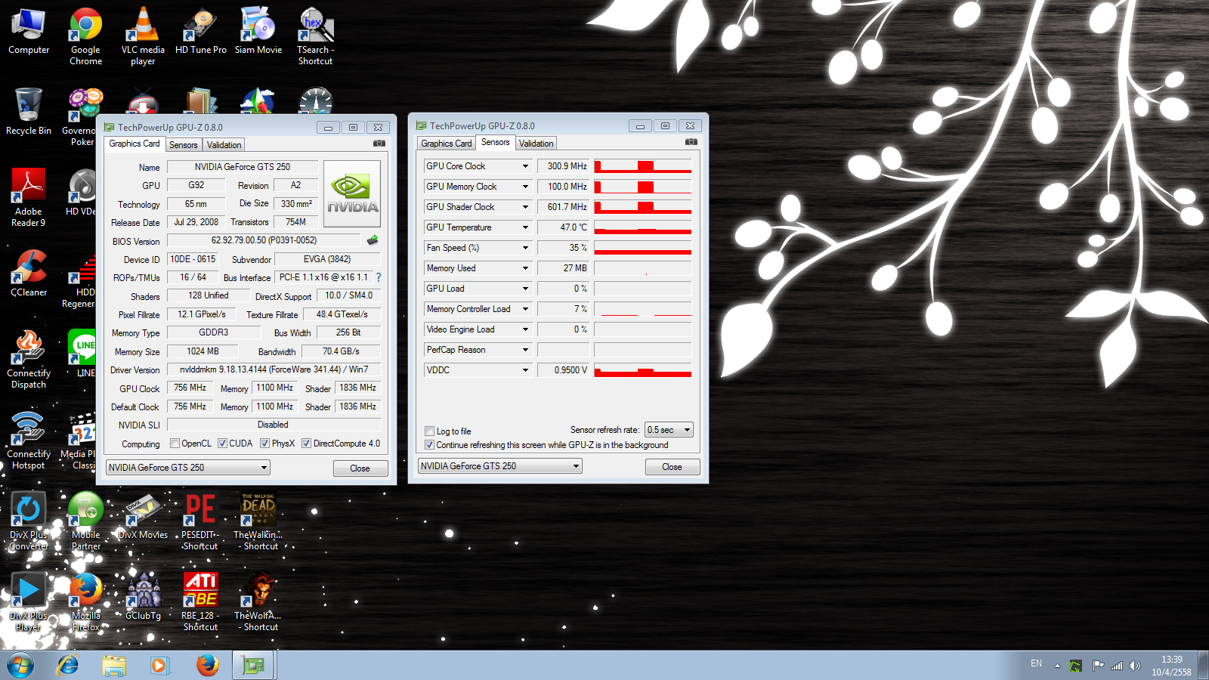Toggle the PhysX checkbox
This screenshot has width=1209, height=680.
[x=265, y=444]
